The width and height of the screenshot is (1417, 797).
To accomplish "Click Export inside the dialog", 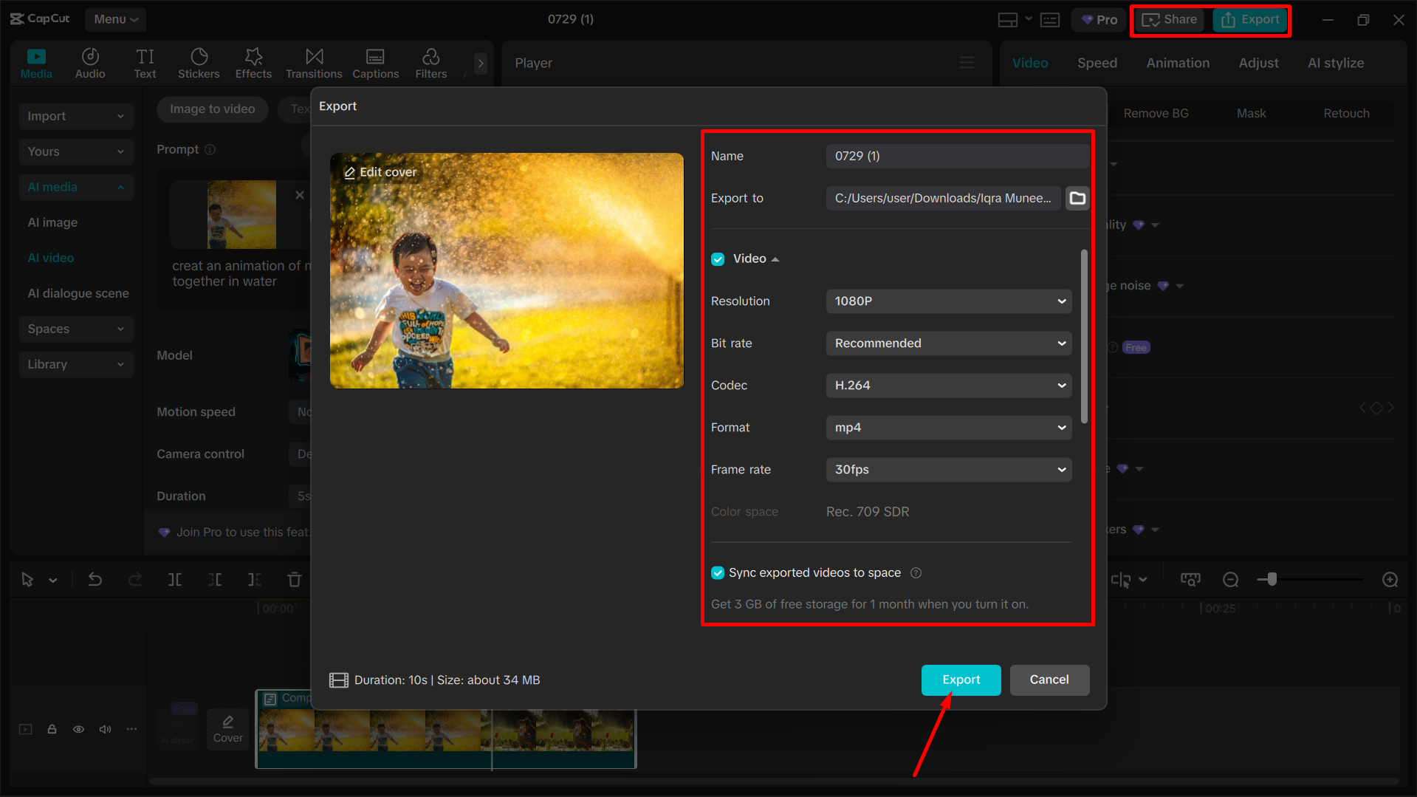I will [961, 680].
